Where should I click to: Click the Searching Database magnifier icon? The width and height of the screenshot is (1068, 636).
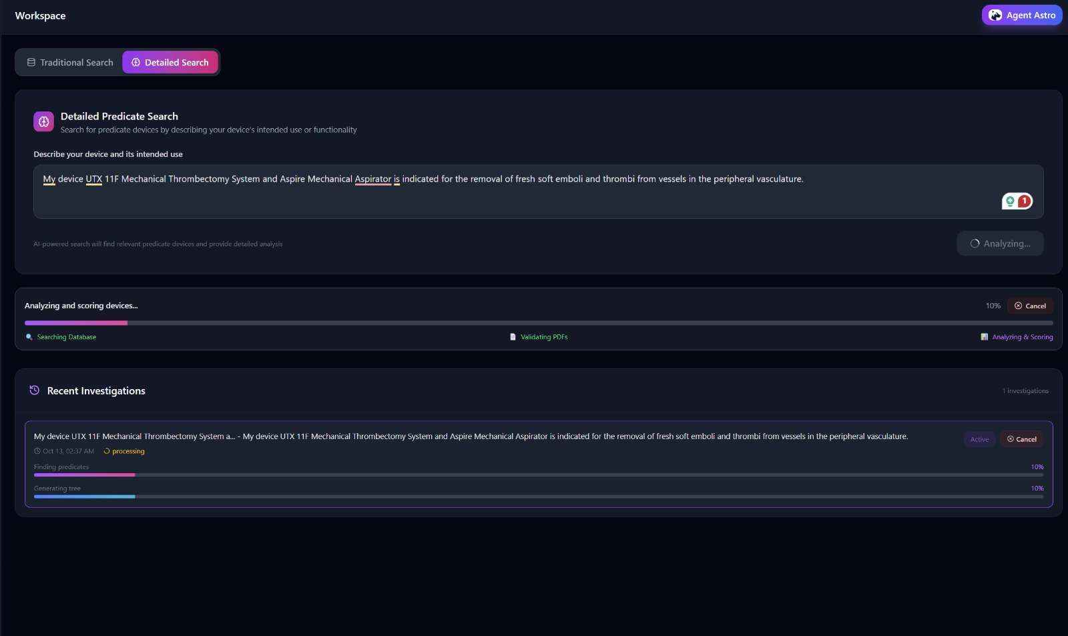point(29,337)
